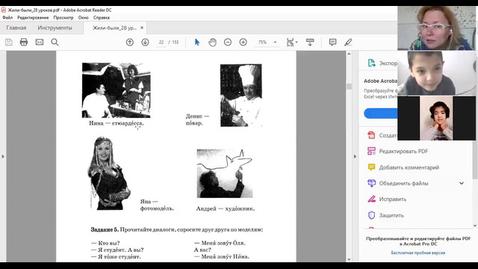Click the Объединить файлы label
Image resolution: width=478 pixels, height=269 pixels.
(x=403, y=183)
